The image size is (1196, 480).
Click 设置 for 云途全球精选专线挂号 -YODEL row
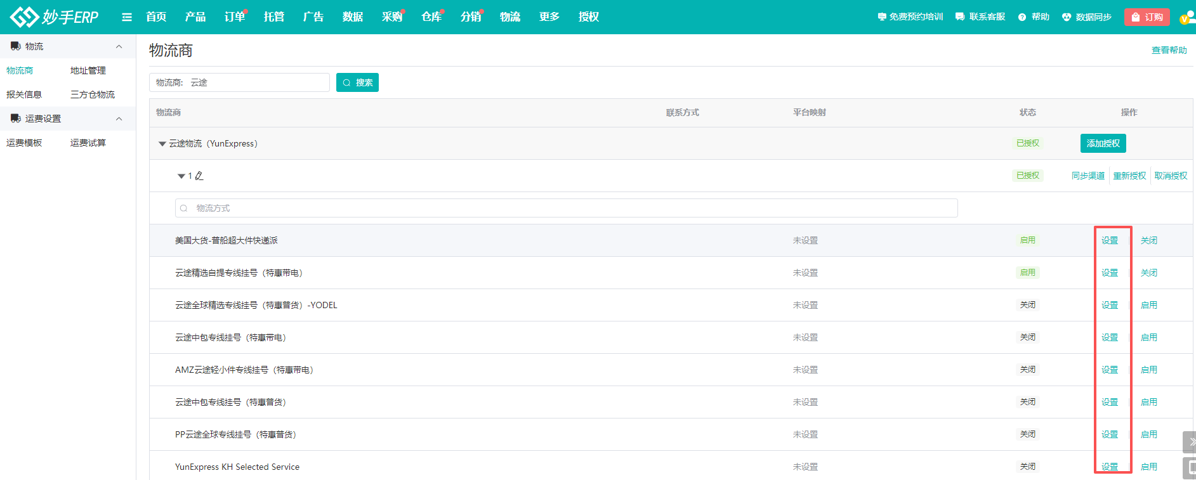pos(1110,305)
